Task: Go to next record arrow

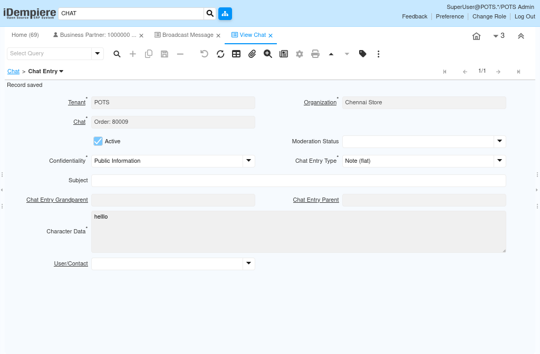Action: click(498, 72)
